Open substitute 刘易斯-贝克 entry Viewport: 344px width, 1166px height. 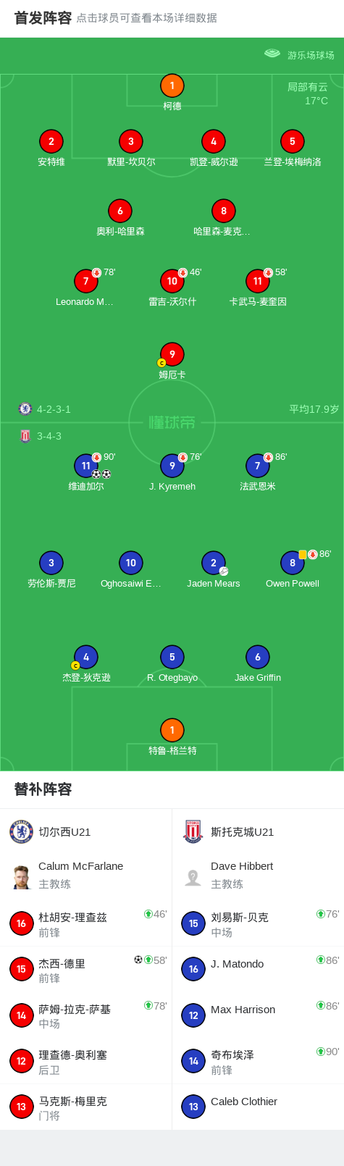point(258,923)
